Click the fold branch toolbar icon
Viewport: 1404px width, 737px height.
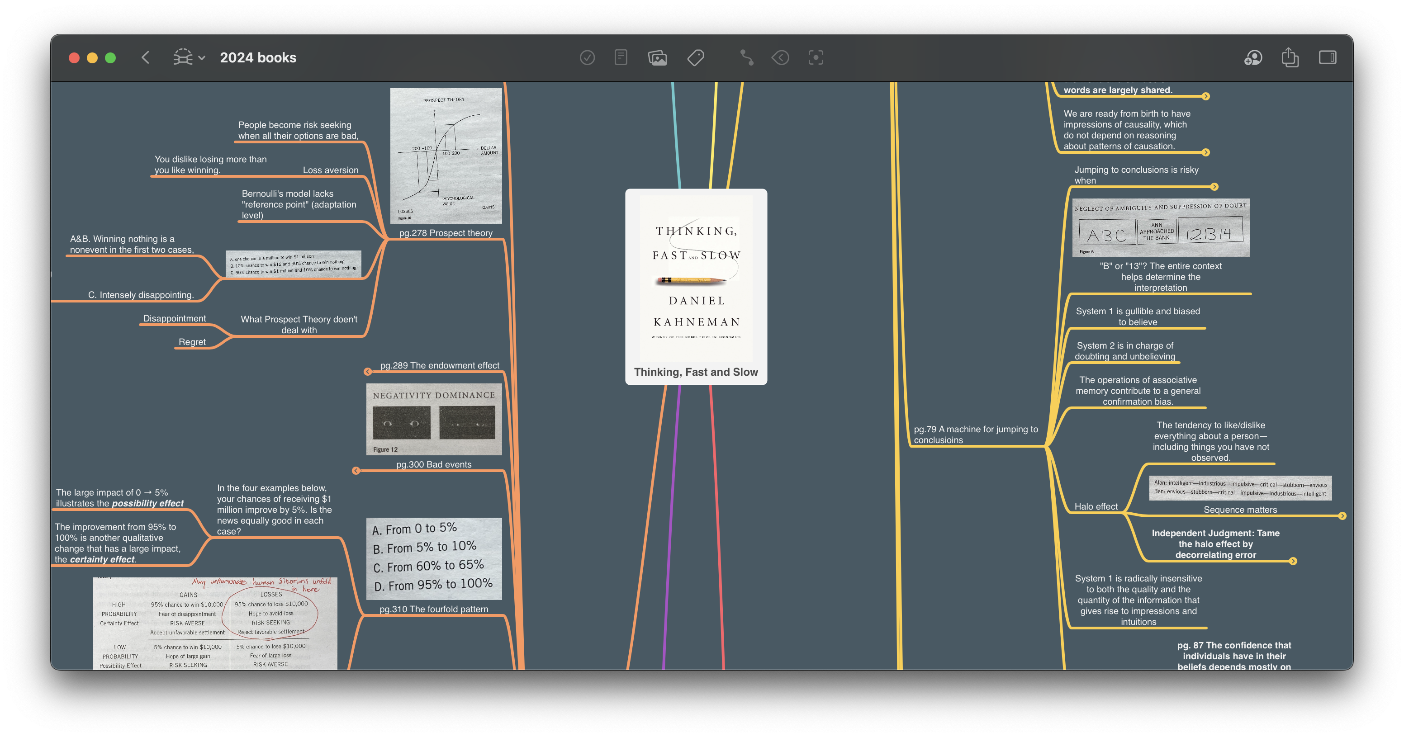[781, 57]
